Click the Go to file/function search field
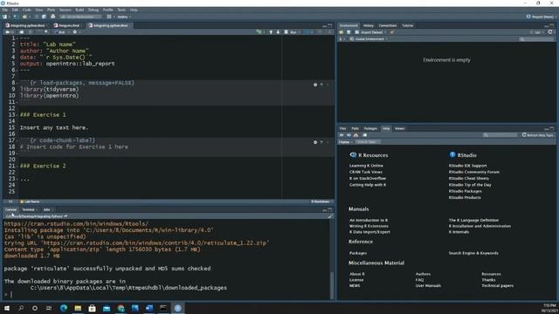Viewport: 559px width, 314px height. [80, 17]
